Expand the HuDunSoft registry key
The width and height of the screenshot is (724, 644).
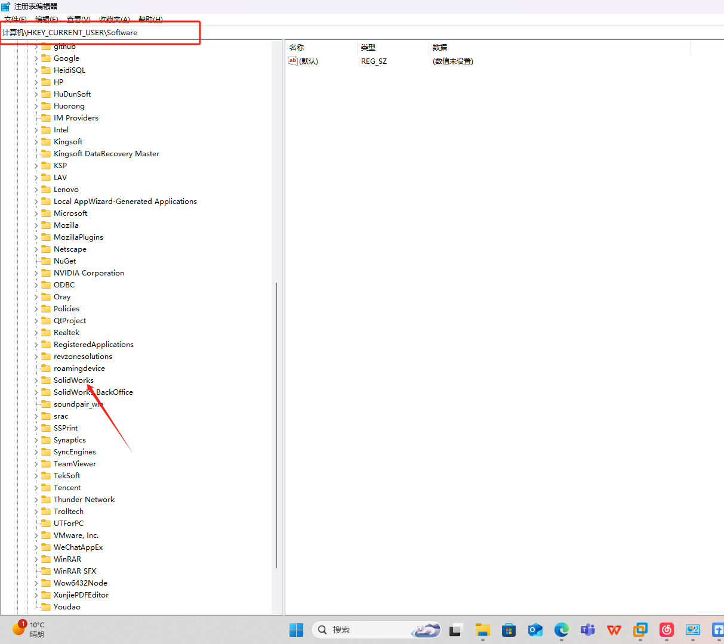[x=36, y=94]
